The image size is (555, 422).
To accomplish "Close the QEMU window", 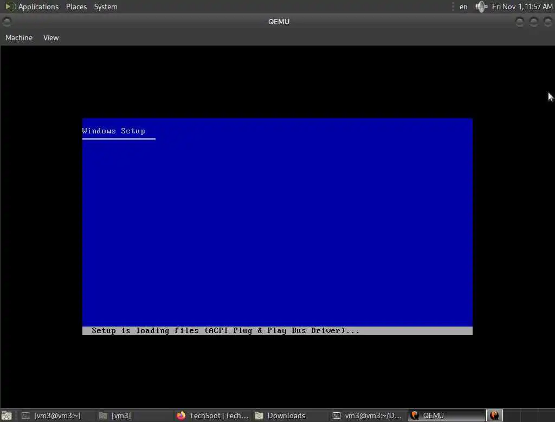I will [547, 22].
